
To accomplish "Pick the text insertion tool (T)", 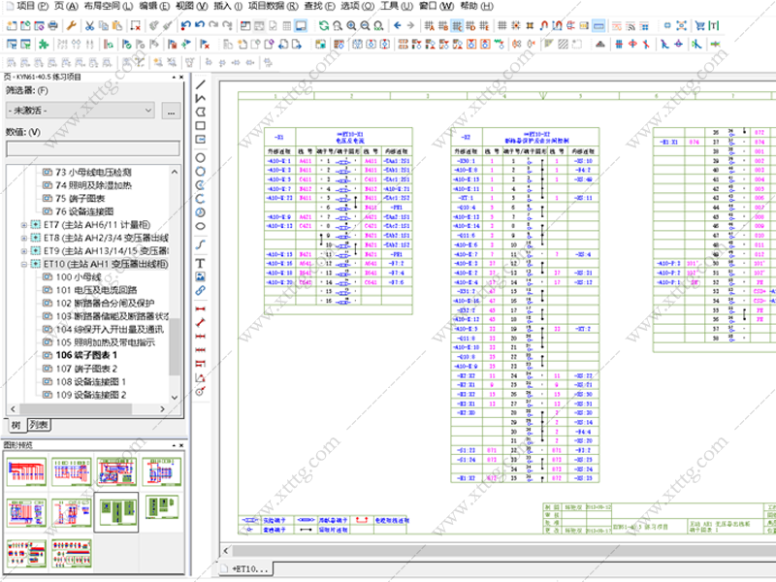I will click(x=201, y=263).
